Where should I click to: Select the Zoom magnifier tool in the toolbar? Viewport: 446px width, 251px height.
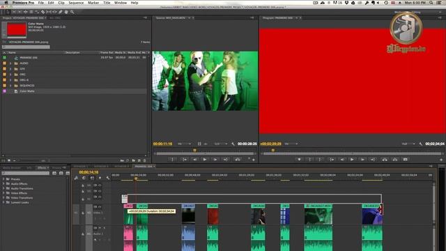coord(72,12)
